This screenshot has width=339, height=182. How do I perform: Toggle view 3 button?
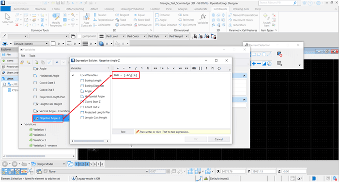pos(84,164)
